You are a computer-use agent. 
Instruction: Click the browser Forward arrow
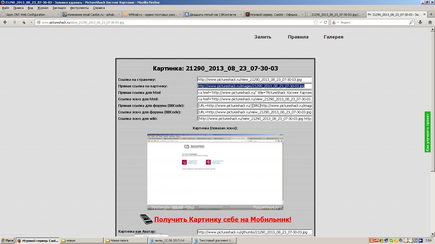[15, 22]
